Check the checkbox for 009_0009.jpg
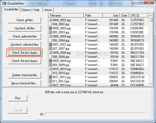The width and height of the screenshot is (156, 123). [50, 65]
